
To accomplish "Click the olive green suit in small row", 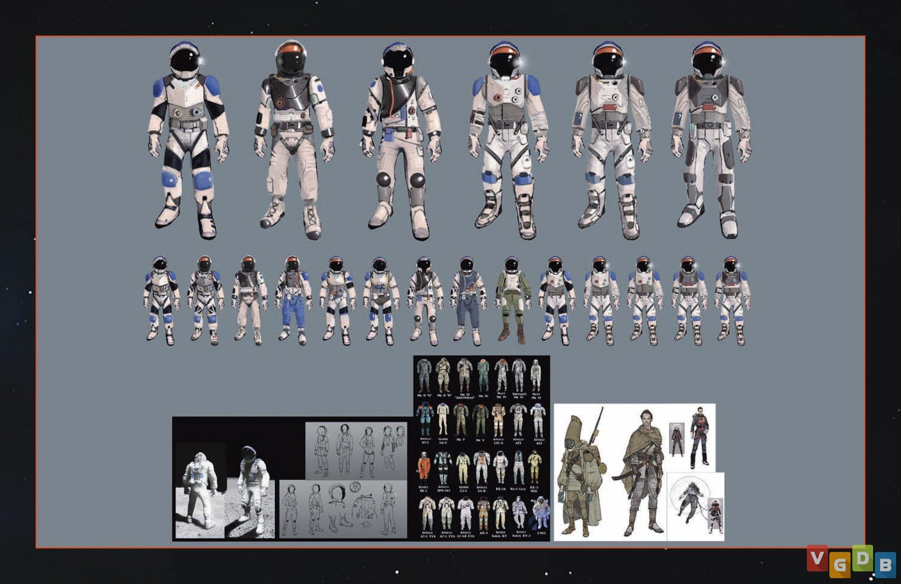I will point(513,300).
